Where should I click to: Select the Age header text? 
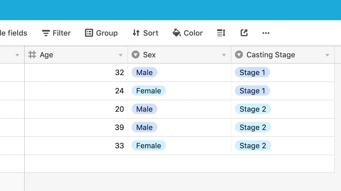pos(46,55)
